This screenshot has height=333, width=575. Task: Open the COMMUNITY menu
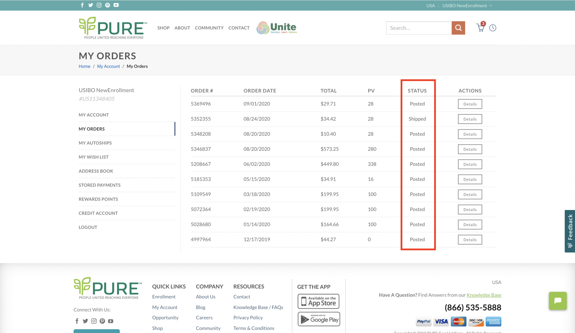coord(209,28)
